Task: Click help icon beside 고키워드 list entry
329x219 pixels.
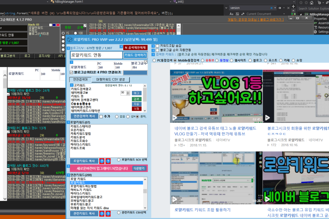Action: pos(72,85)
